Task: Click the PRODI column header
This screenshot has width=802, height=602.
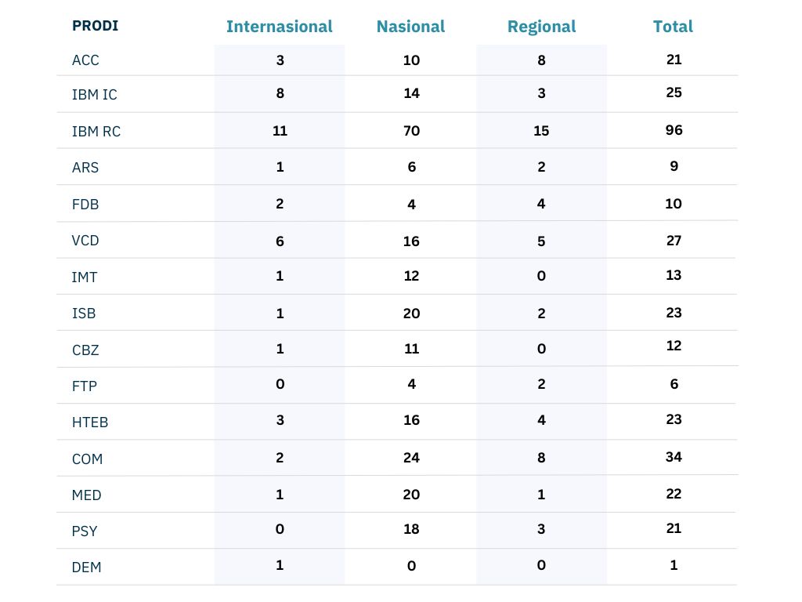Action: tap(95, 26)
